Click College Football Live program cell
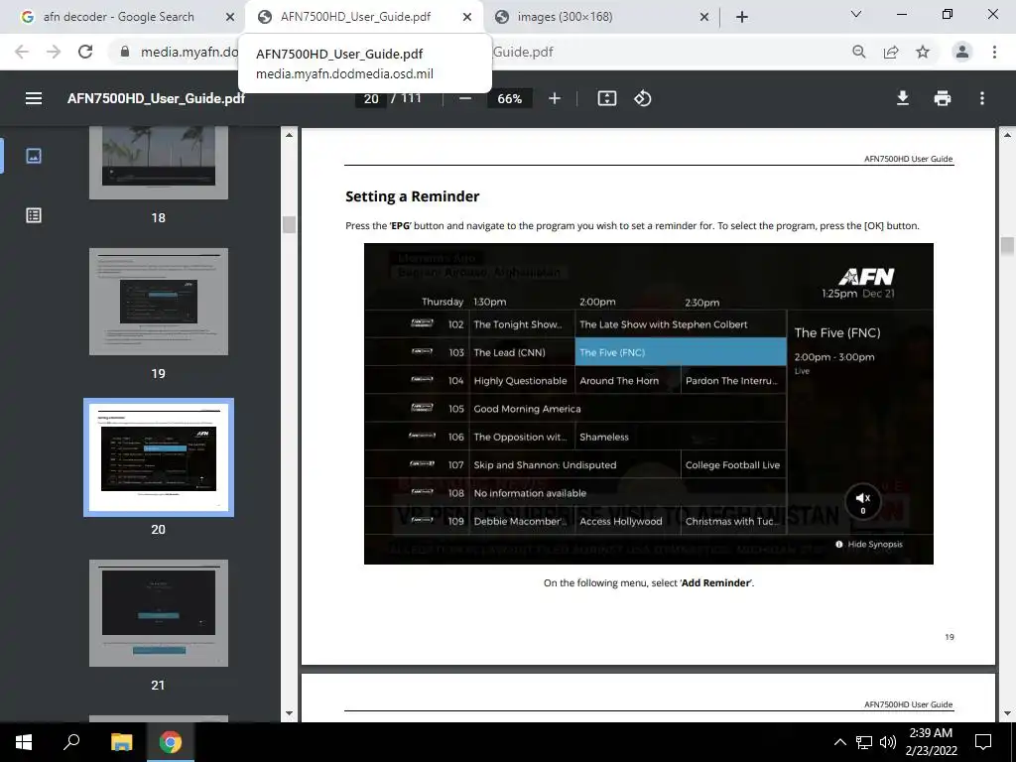The image size is (1016, 762). 733,465
